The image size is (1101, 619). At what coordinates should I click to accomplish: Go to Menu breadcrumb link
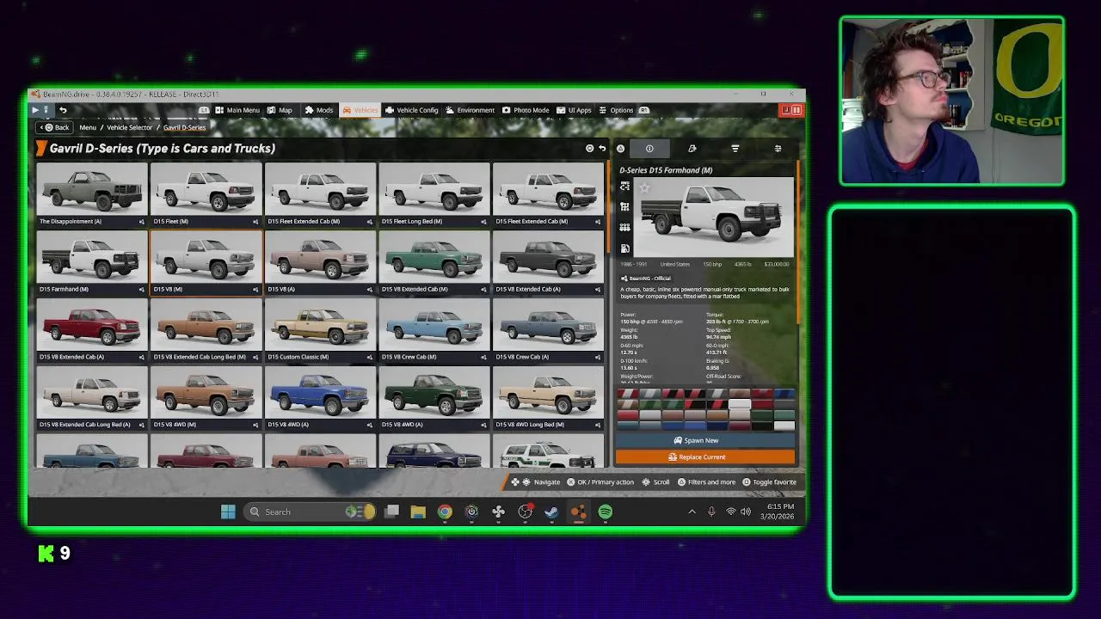pos(88,127)
